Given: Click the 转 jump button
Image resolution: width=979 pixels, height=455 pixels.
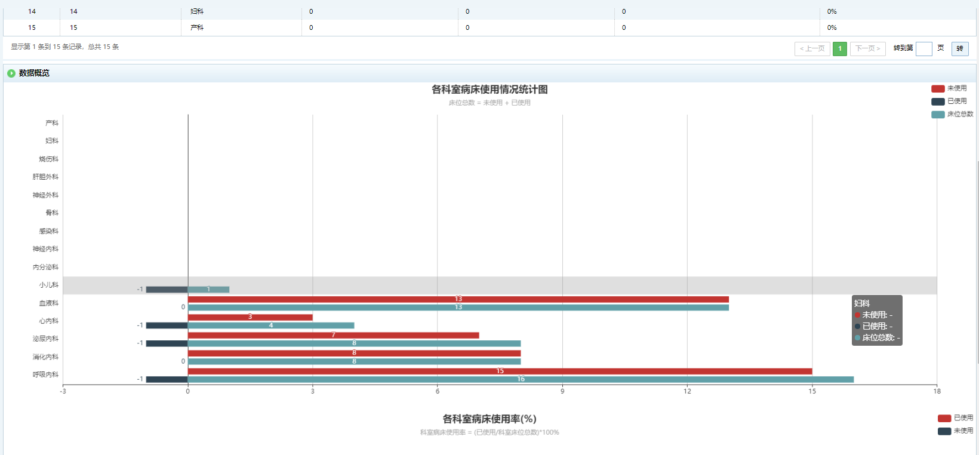Looking at the screenshot, I should click(x=960, y=48).
